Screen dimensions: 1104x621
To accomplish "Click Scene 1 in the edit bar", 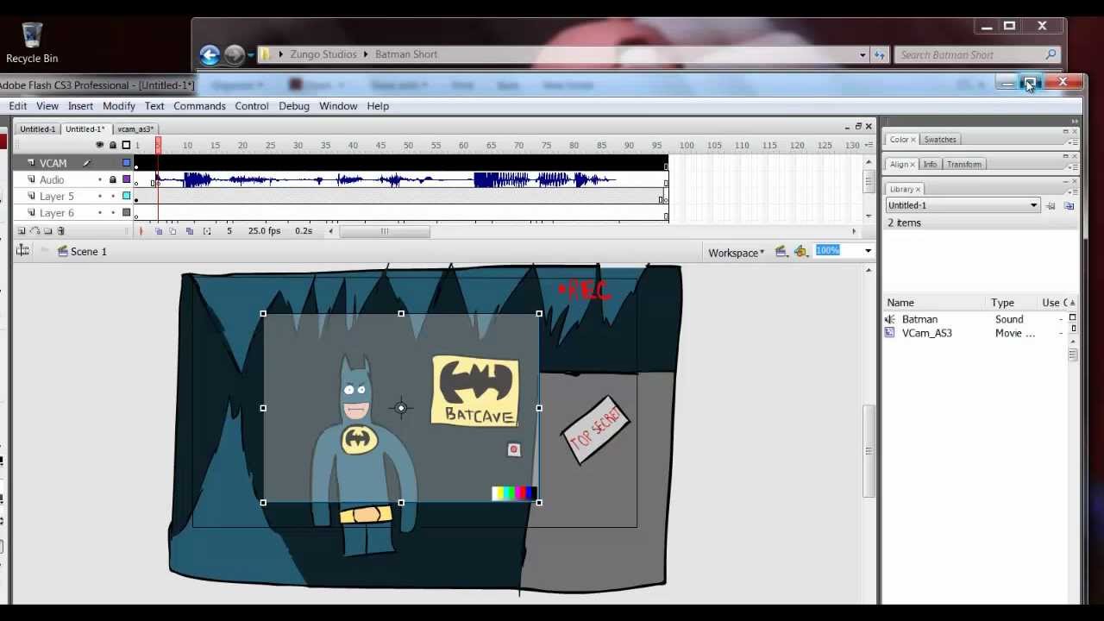I will pos(89,252).
